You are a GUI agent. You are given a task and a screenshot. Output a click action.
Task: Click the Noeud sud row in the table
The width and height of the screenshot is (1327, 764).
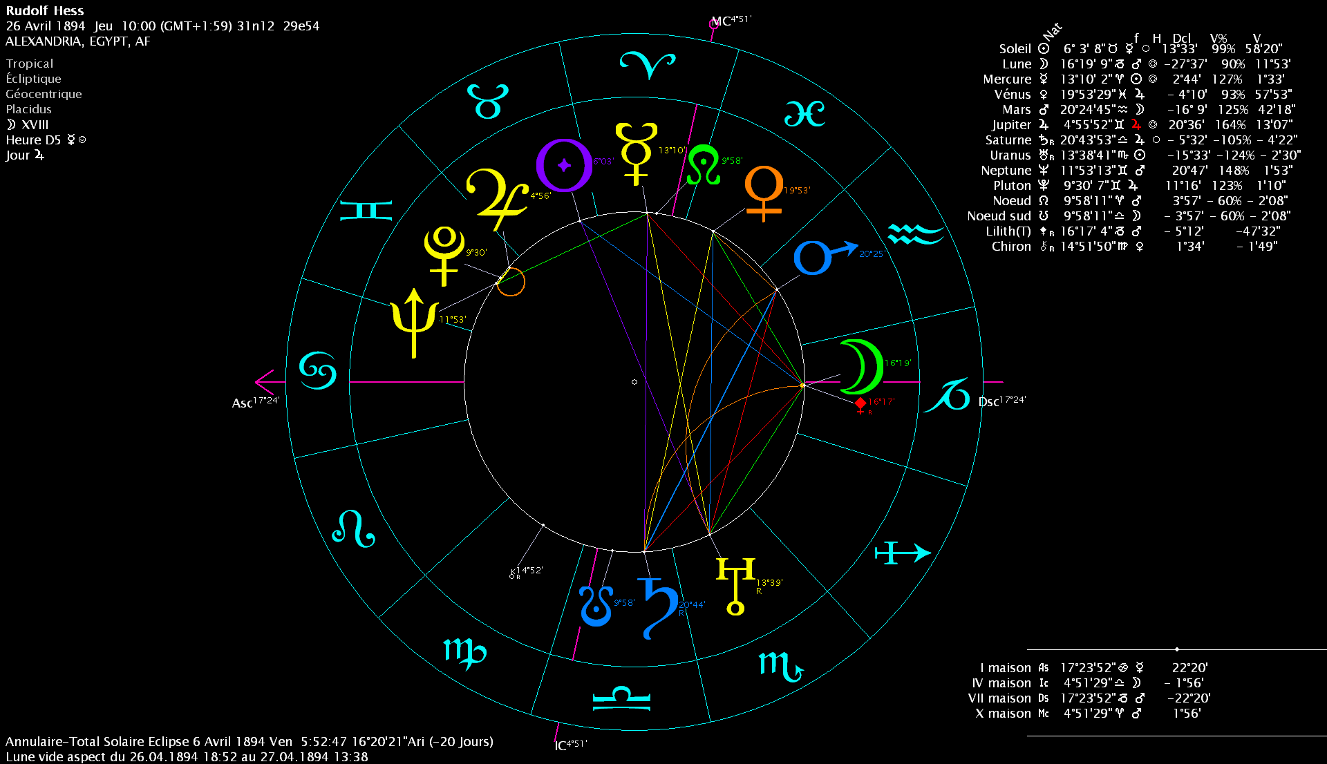pos(1129,216)
